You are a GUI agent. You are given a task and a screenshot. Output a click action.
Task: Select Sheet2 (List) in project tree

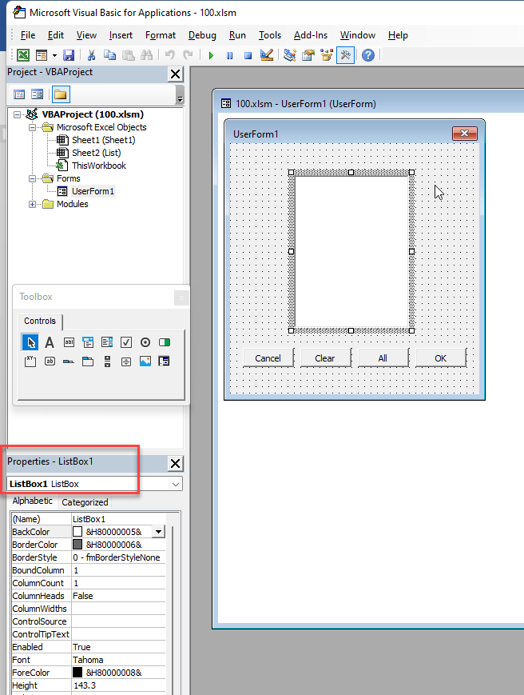point(96,153)
